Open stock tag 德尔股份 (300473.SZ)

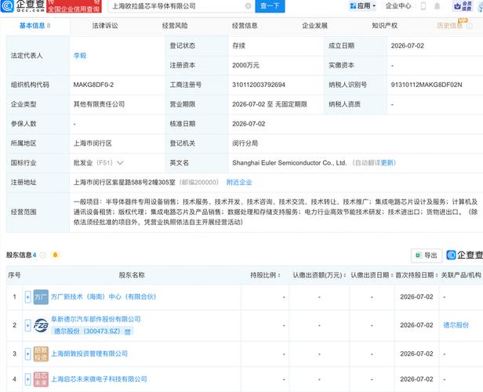[x=87, y=331]
